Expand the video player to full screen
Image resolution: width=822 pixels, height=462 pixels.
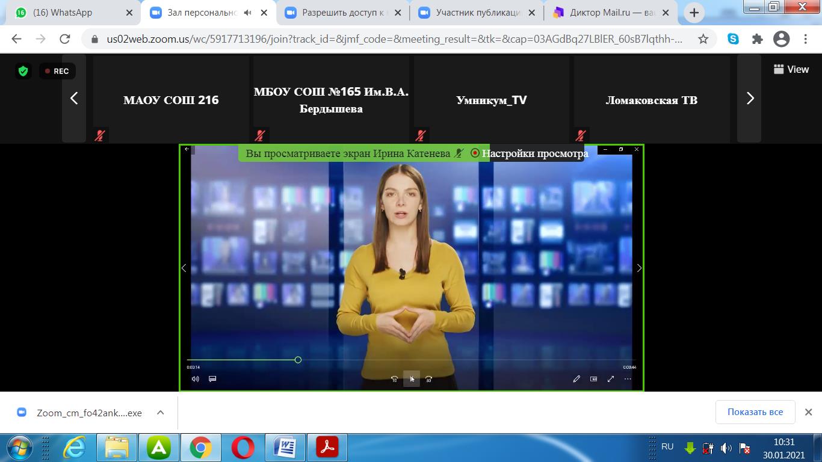click(611, 379)
